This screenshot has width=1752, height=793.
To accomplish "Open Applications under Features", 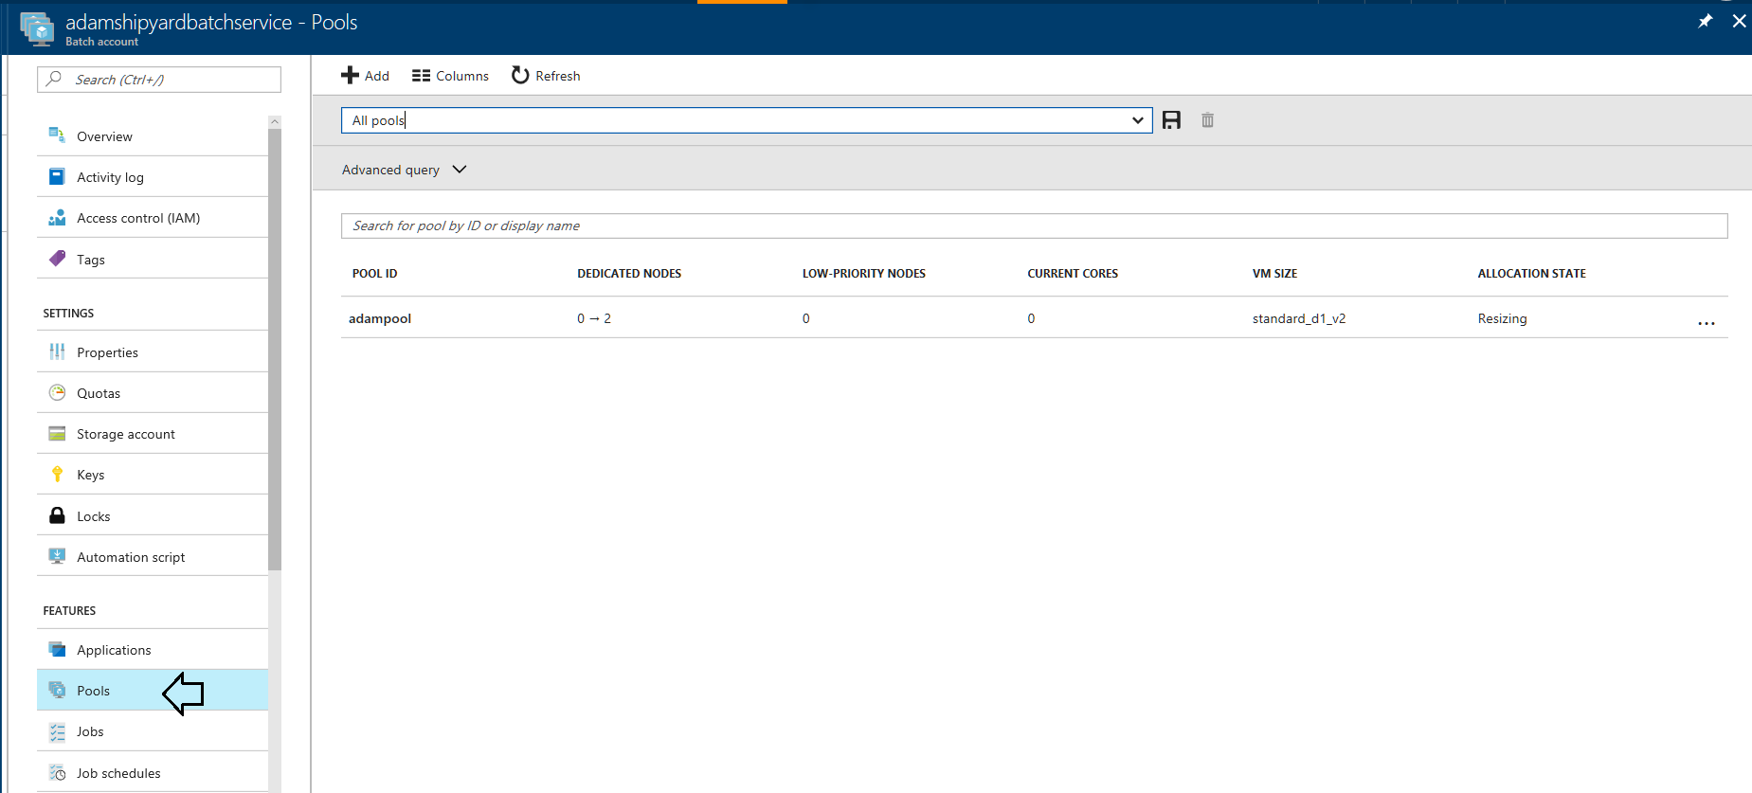I will [x=153, y=650].
